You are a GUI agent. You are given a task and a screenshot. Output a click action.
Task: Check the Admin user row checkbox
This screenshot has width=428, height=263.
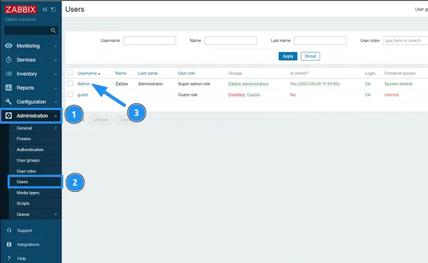click(x=70, y=83)
